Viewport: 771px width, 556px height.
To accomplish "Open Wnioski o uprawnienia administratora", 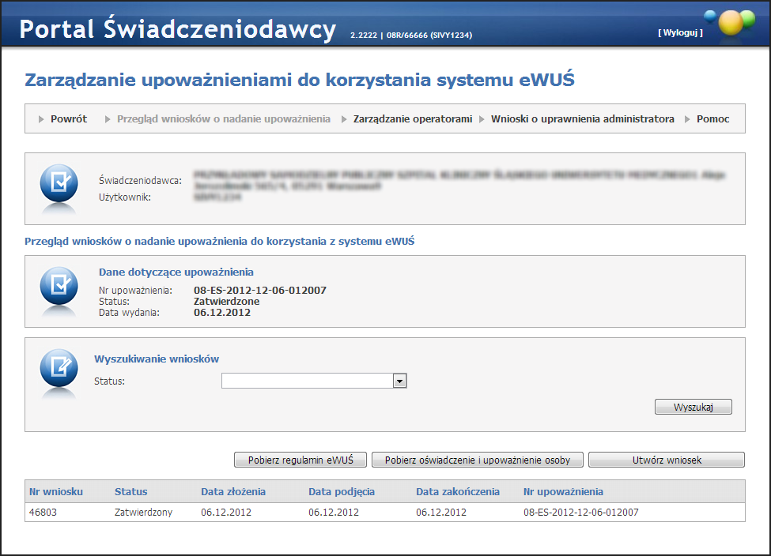I will pos(582,119).
